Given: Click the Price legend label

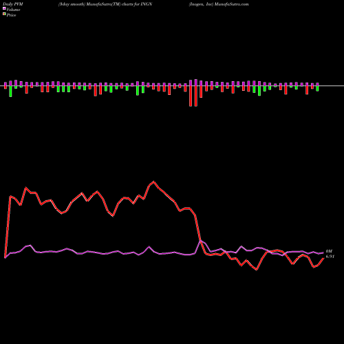Looking at the screenshot, I should pos(11,15).
